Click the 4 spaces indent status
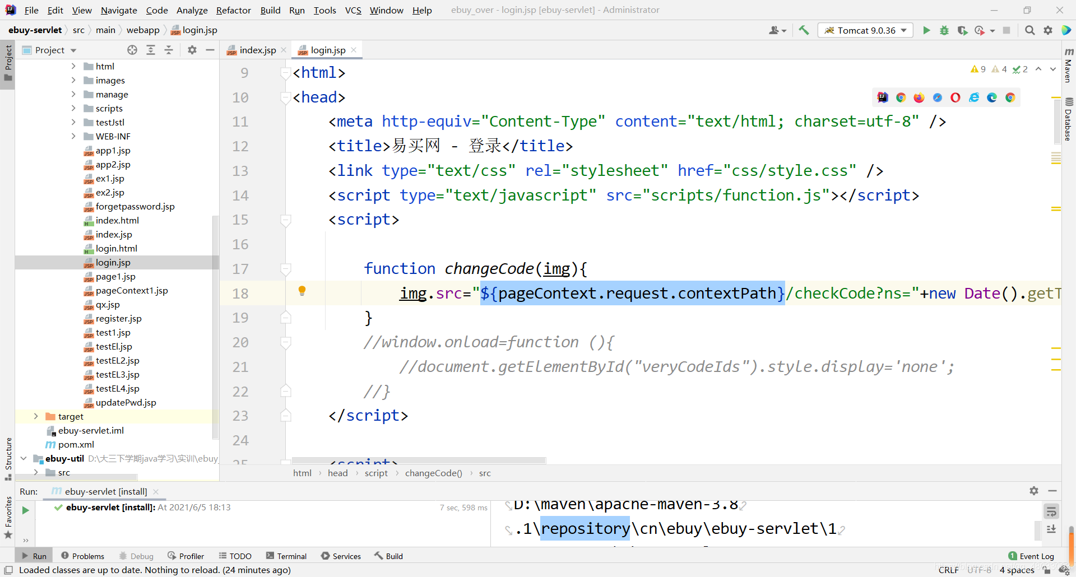 [1017, 570]
